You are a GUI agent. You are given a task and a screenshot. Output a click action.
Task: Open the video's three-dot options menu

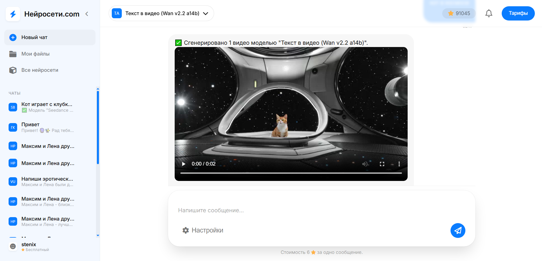(399, 164)
